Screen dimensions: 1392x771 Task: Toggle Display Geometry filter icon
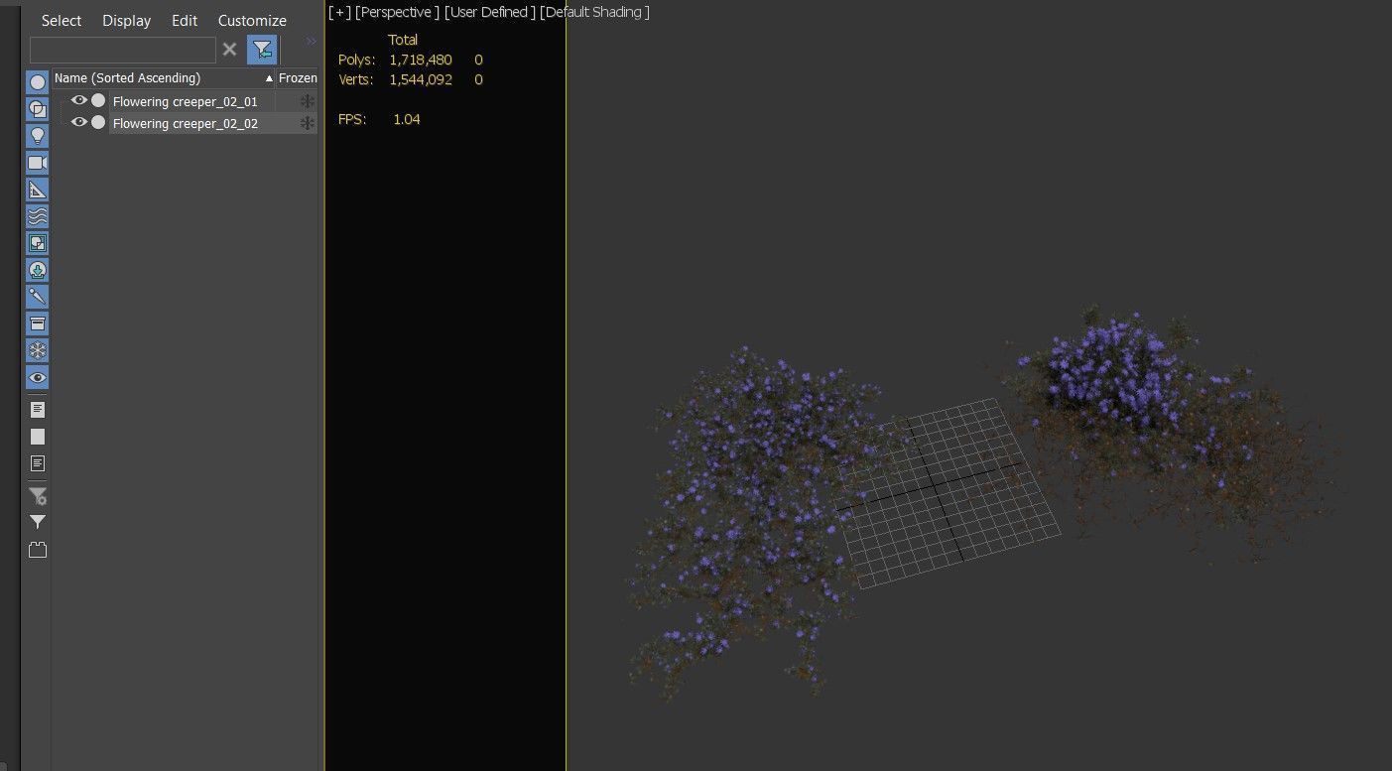(x=38, y=82)
